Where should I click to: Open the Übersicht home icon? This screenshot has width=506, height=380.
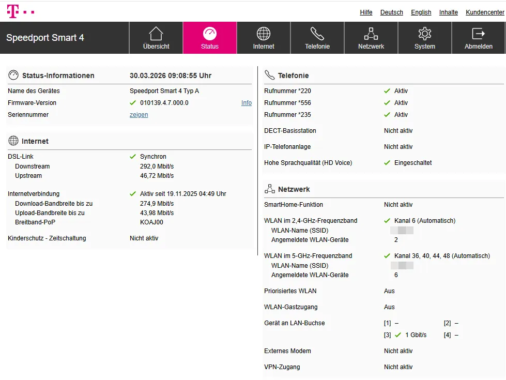pyautogui.click(x=156, y=33)
